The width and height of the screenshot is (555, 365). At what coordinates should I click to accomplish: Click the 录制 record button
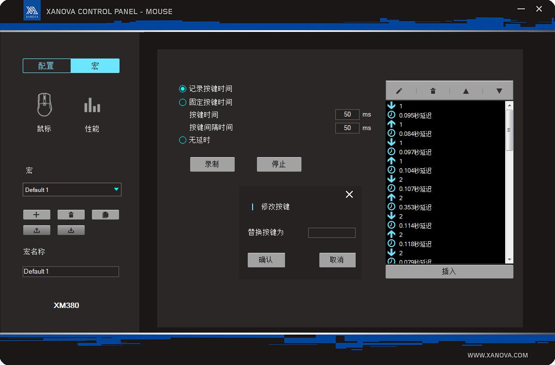pos(212,164)
